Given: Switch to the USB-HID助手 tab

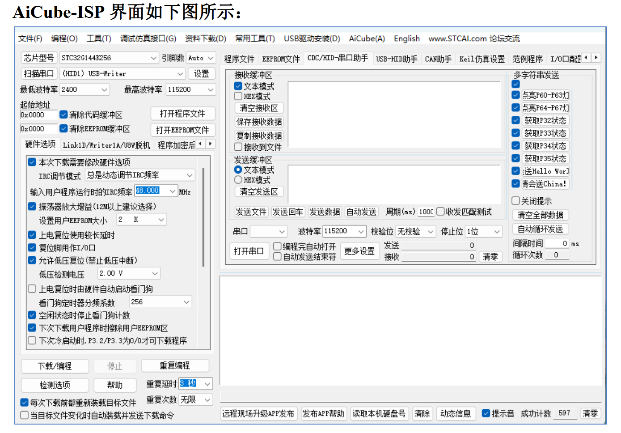Looking at the screenshot, I should pyautogui.click(x=397, y=59).
